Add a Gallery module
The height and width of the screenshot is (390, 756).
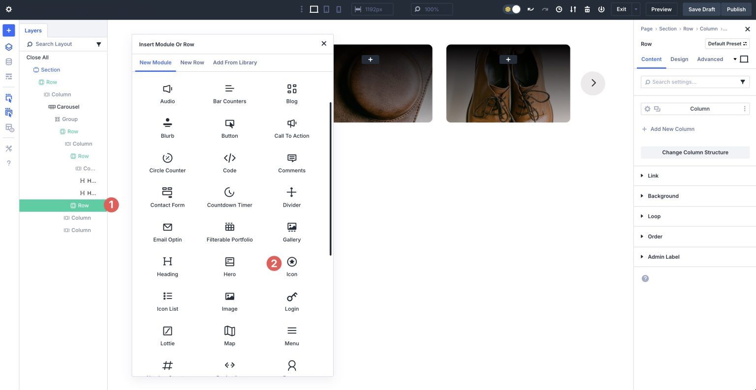pyautogui.click(x=291, y=231)
